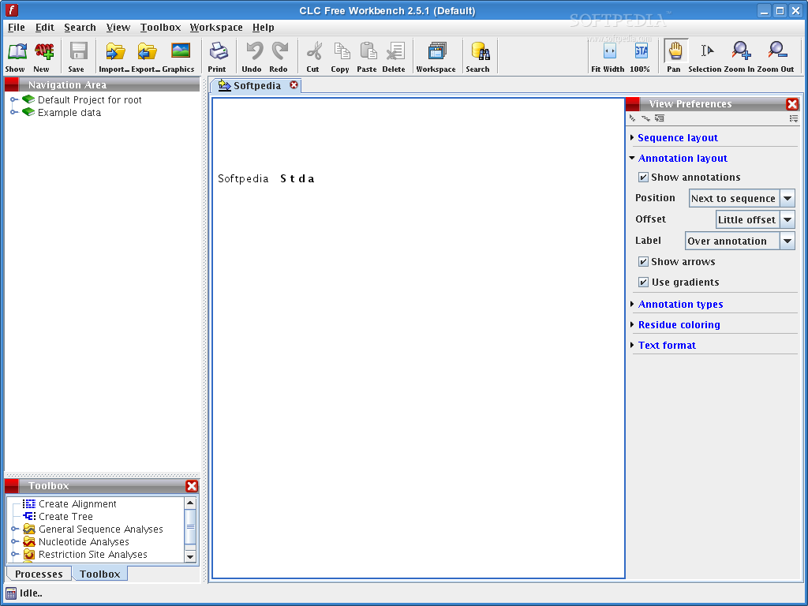Click the Print icon
Viewport: 808px width, 606px height.
point(219,51)
